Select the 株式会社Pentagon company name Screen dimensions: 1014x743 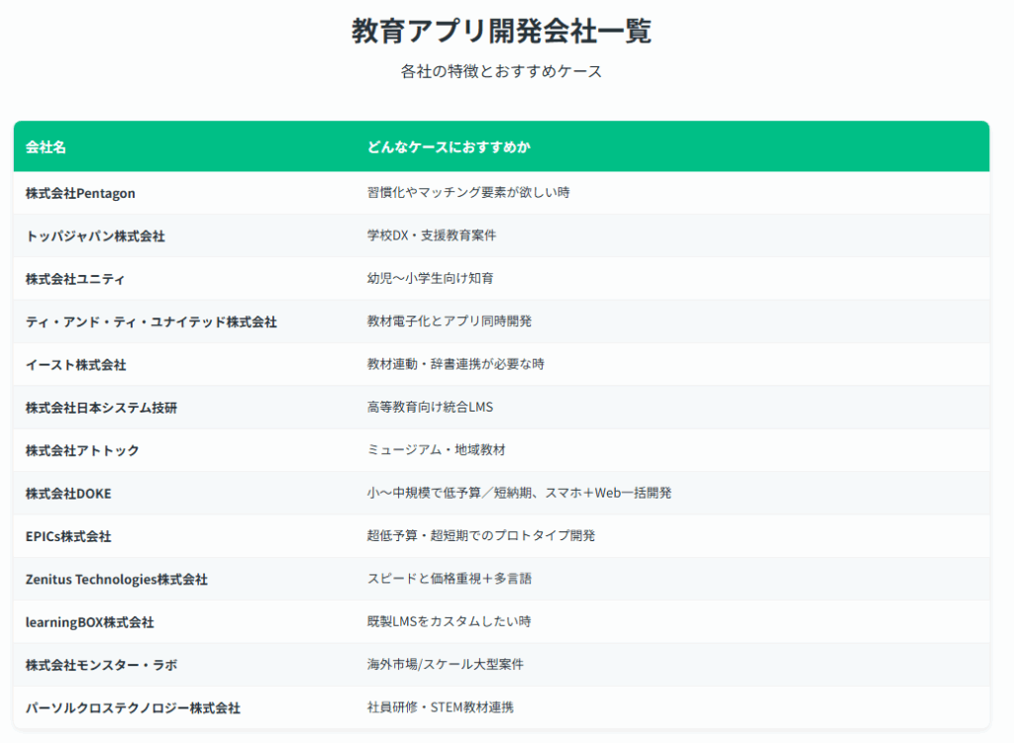coord(80,193)
